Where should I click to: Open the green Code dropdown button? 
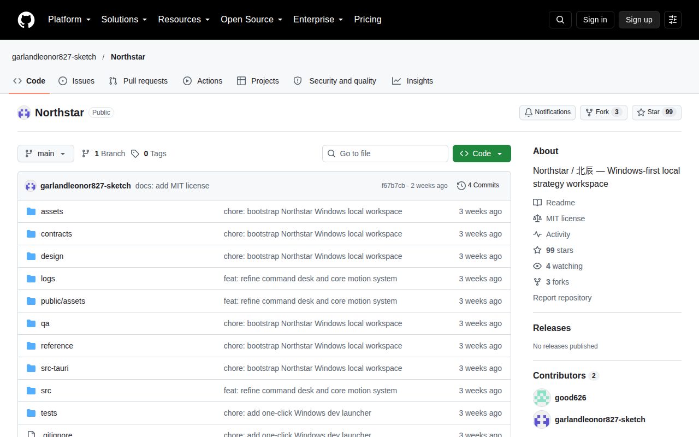point(482,153)
